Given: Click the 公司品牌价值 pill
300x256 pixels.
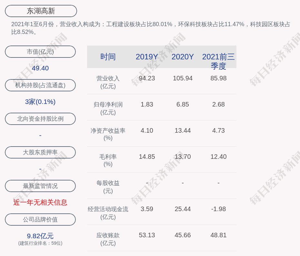Looking at the screenshot, I should click(40, 220).
